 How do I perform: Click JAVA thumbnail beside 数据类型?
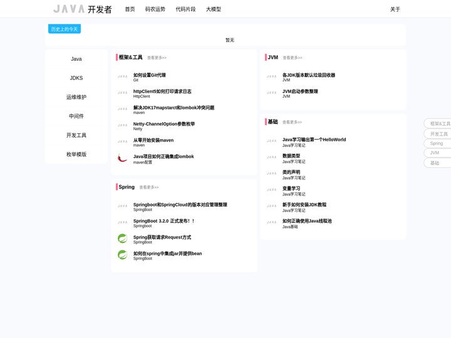click(271, 157)
